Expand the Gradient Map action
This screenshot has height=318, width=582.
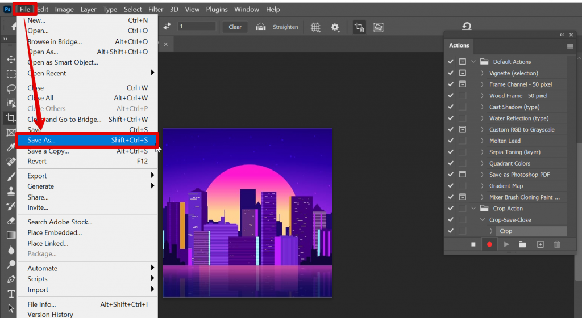tap(482, 186)
